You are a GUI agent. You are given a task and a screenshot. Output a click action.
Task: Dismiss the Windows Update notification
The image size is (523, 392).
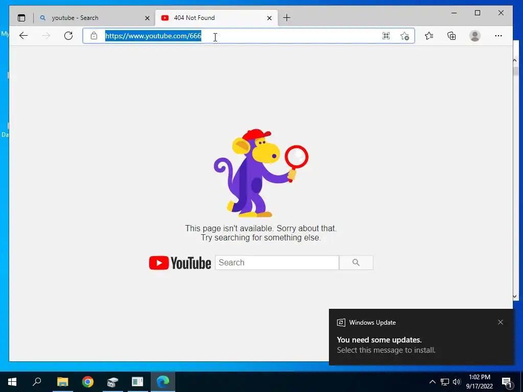point(501,322)
